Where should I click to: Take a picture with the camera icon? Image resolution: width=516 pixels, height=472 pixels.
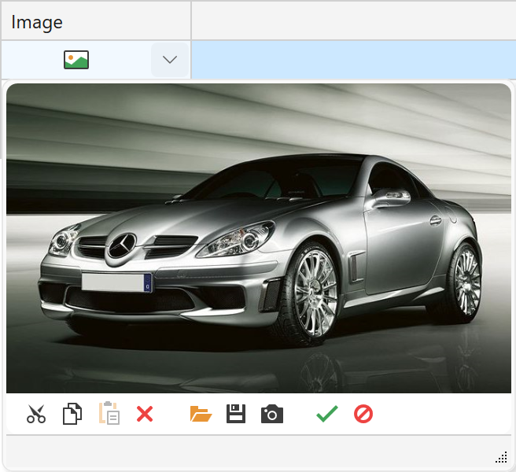pos(272,414)
